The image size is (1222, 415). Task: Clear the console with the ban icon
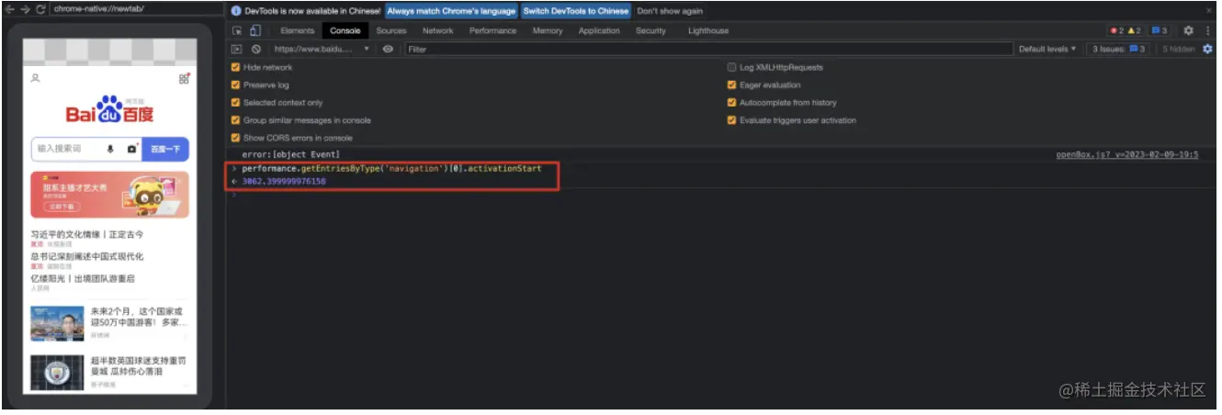(256, 49)
